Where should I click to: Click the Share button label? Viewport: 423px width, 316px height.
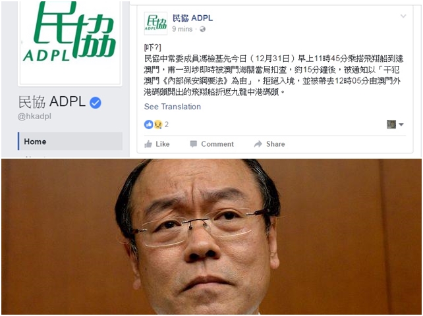point(275,144)
